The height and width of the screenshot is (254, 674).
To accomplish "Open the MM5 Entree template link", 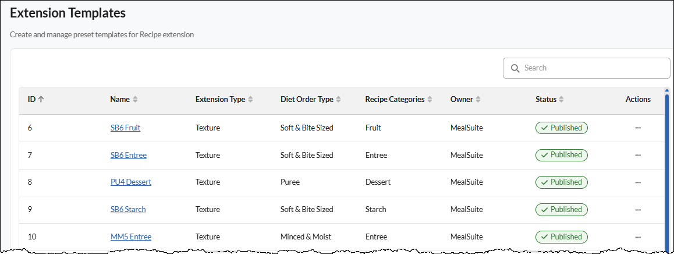I will coord(131,237).
